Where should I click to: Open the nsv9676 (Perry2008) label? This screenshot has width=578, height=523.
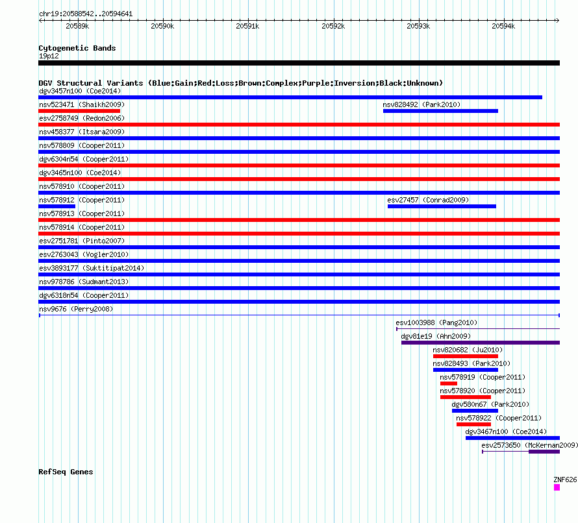[x=76, y=309]
